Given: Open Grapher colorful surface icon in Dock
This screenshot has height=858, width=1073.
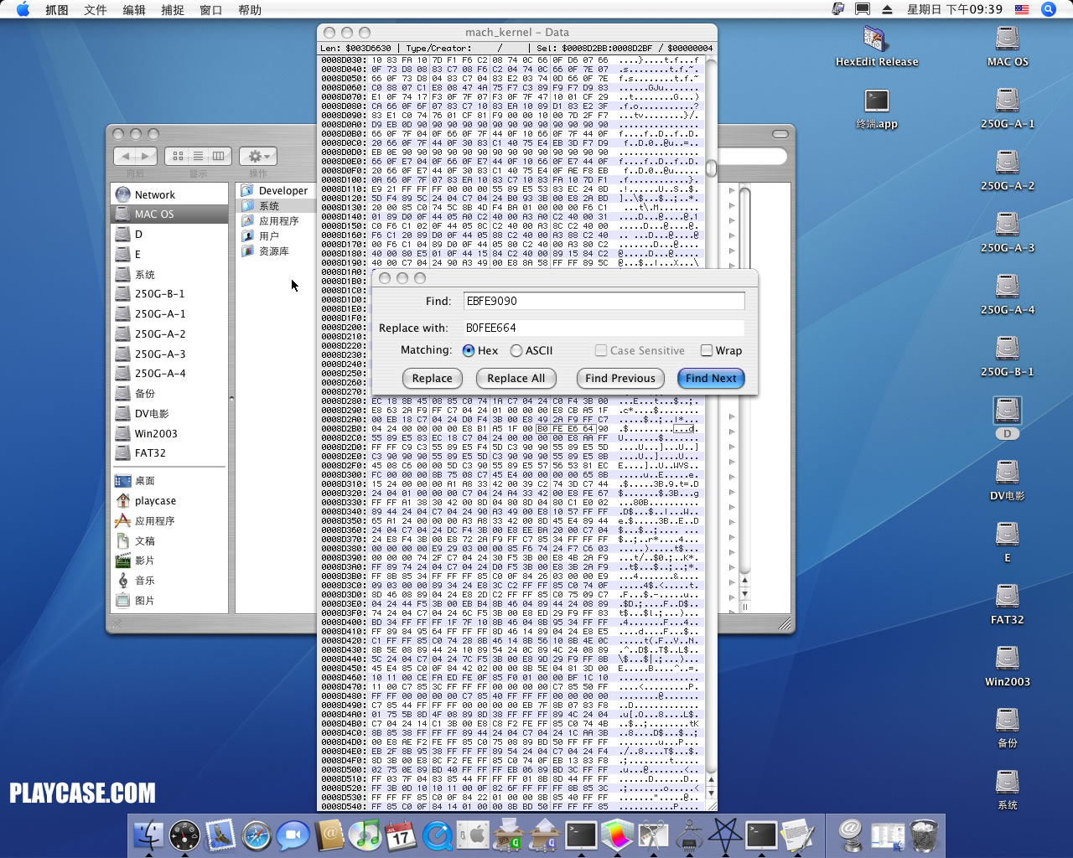Looking at the screenshot, I should click(x=618, y=835).
